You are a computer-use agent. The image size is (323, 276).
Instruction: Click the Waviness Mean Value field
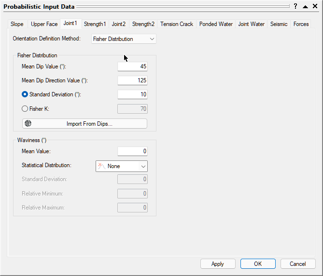click(132, 151)
